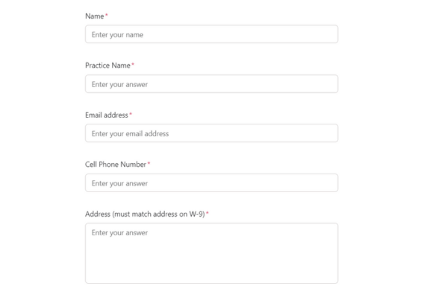Click the Cell Phone Number label
This screenshot has width=430, height=286.
[116, 165]
